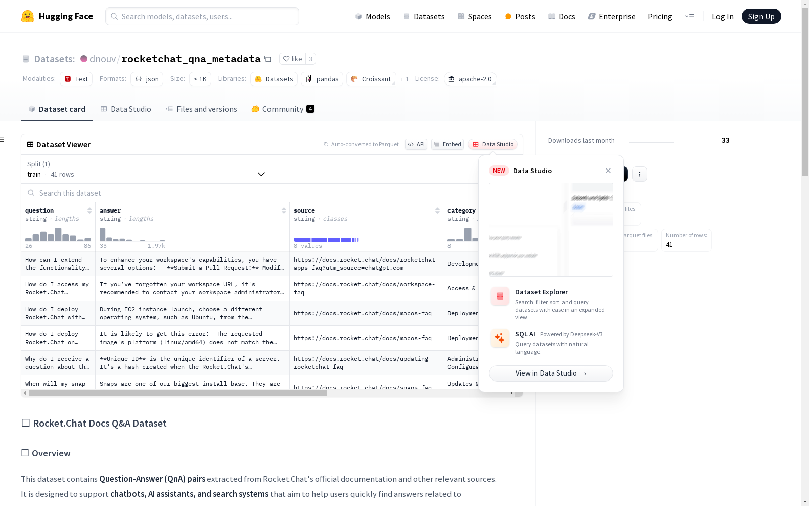Screen dimensions: 809x506
Task: Click the question column length histogram
Action: (x=58, y=234)
